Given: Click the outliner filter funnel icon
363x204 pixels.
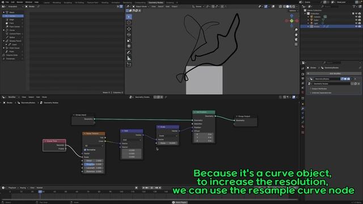Looking at the screenshot, I should point(354,6).
